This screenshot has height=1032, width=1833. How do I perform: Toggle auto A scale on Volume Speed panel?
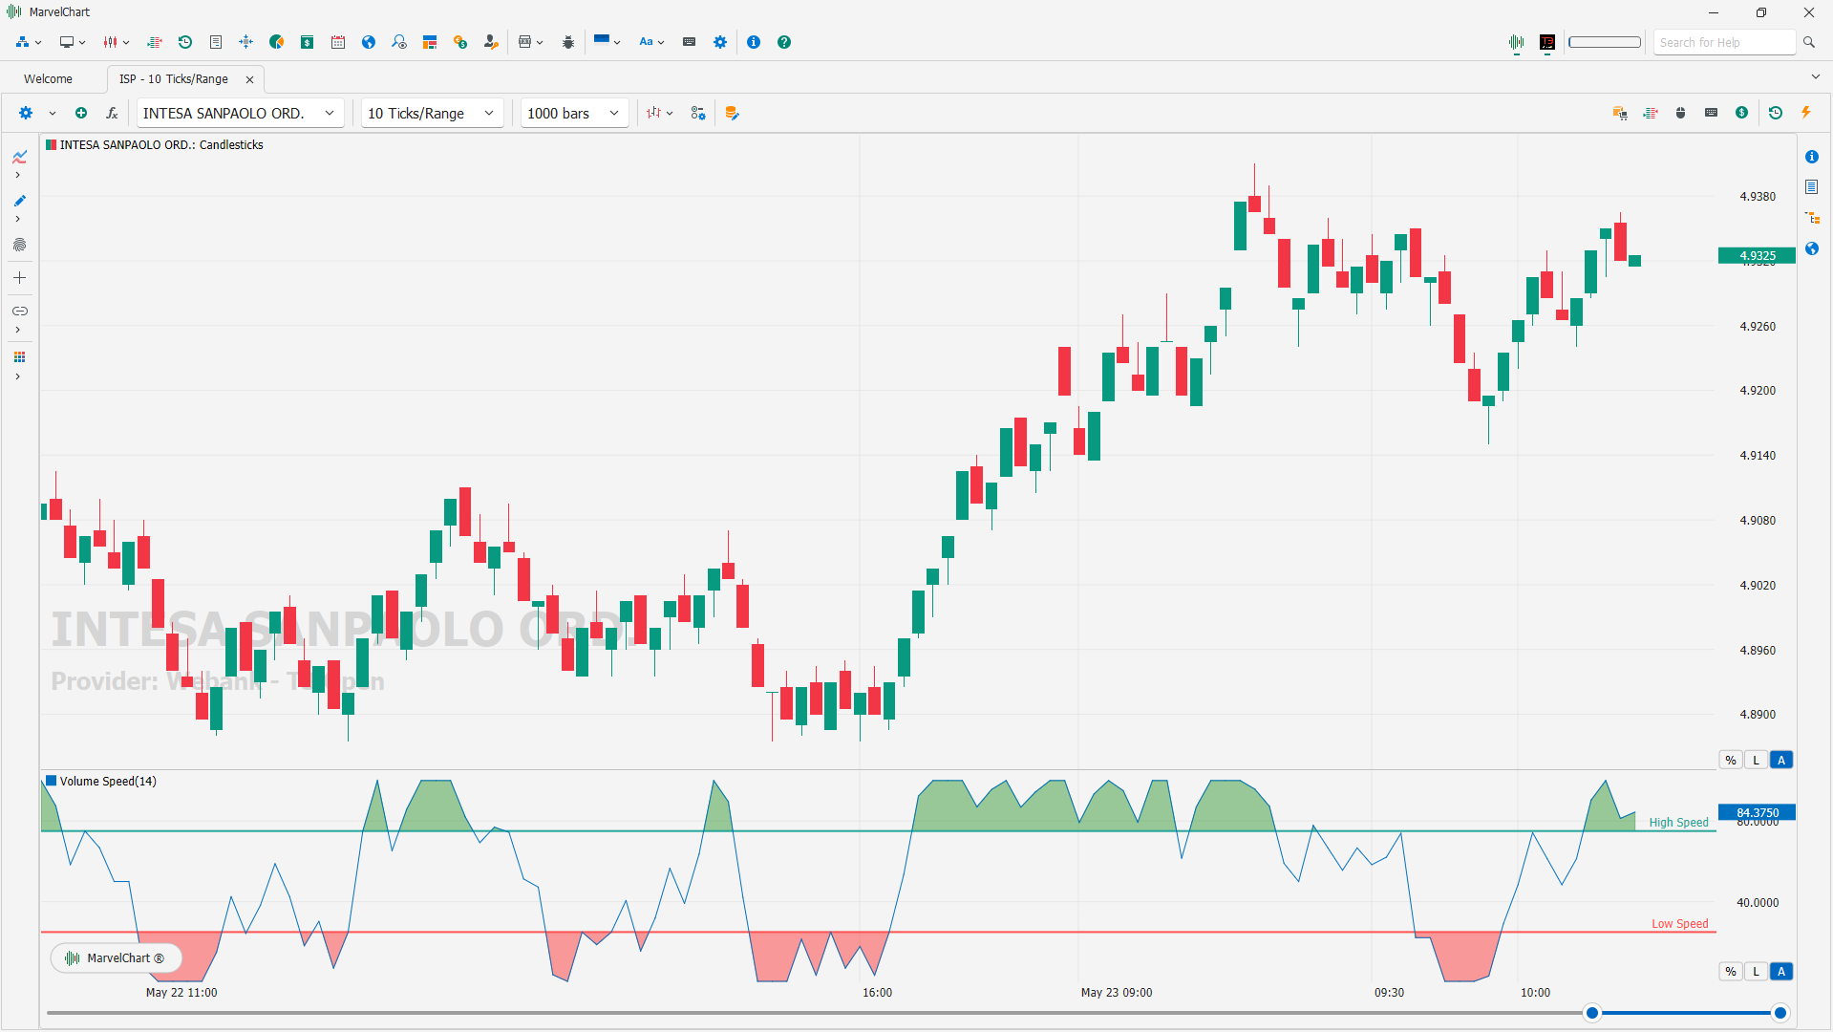point(1780,972)
